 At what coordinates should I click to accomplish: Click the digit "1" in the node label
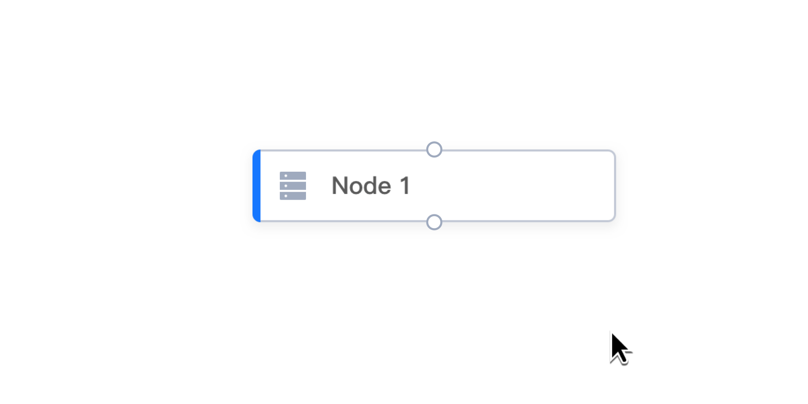click(x=405, y=186)
